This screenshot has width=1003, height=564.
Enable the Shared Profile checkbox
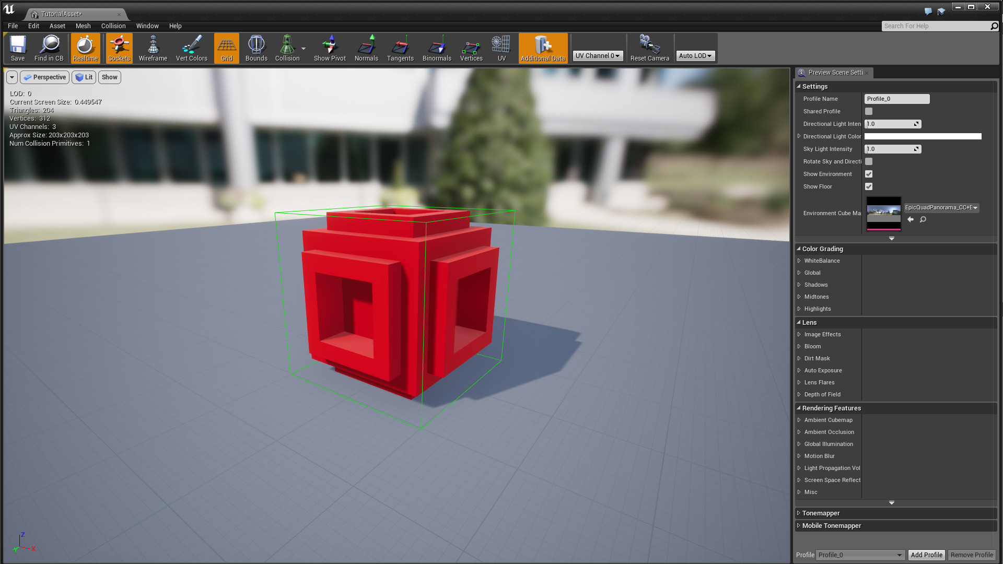click(x=868, y=111)
